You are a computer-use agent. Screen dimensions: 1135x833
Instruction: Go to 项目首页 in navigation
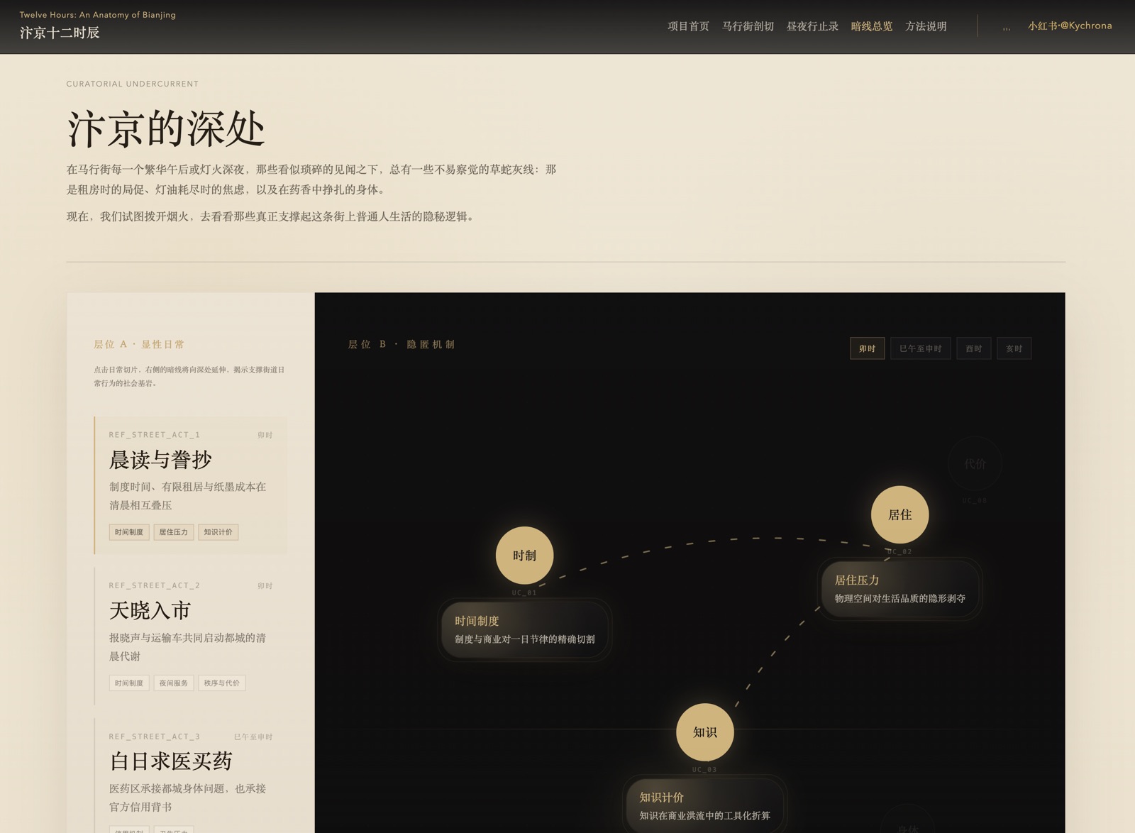pos(688,26)
